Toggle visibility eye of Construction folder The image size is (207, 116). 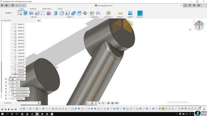pos(9,79)
